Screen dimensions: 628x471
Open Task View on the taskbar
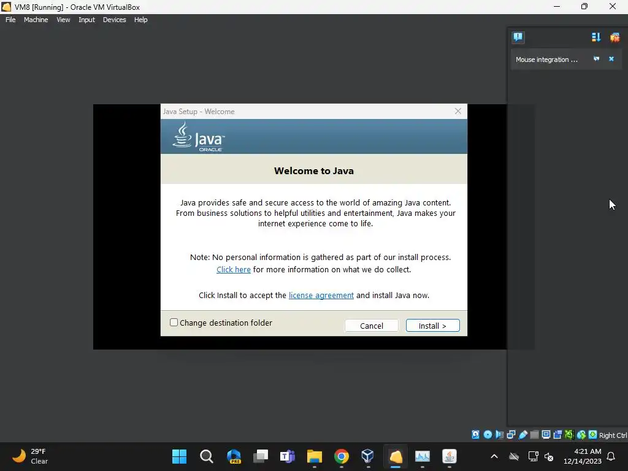coord(260,456)
